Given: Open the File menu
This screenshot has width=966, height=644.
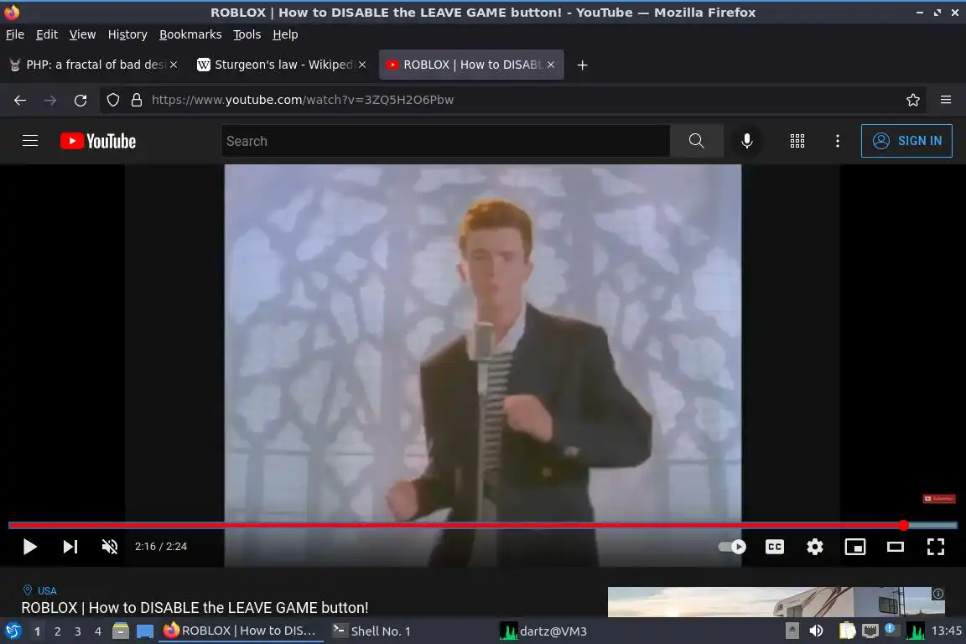Looking at the screenshot, I should click(15, 34).
